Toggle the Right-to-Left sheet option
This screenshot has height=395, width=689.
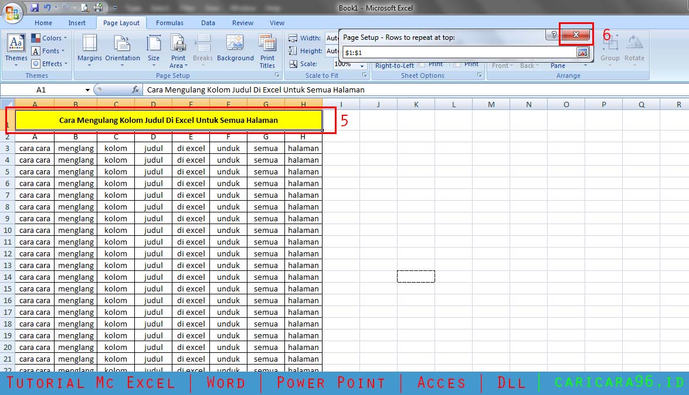tap(395, 66)
